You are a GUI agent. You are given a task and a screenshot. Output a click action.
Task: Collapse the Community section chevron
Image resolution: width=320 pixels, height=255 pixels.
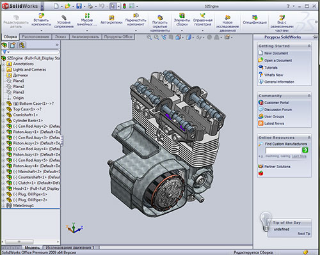pos(309,96)
